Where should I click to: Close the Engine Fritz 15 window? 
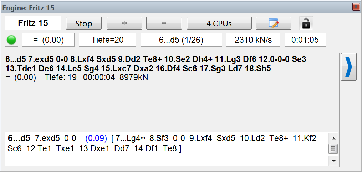(356, 7)
